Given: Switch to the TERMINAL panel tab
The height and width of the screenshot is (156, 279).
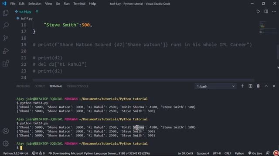Looking at the screenshot, I should [x=56, y=86].
